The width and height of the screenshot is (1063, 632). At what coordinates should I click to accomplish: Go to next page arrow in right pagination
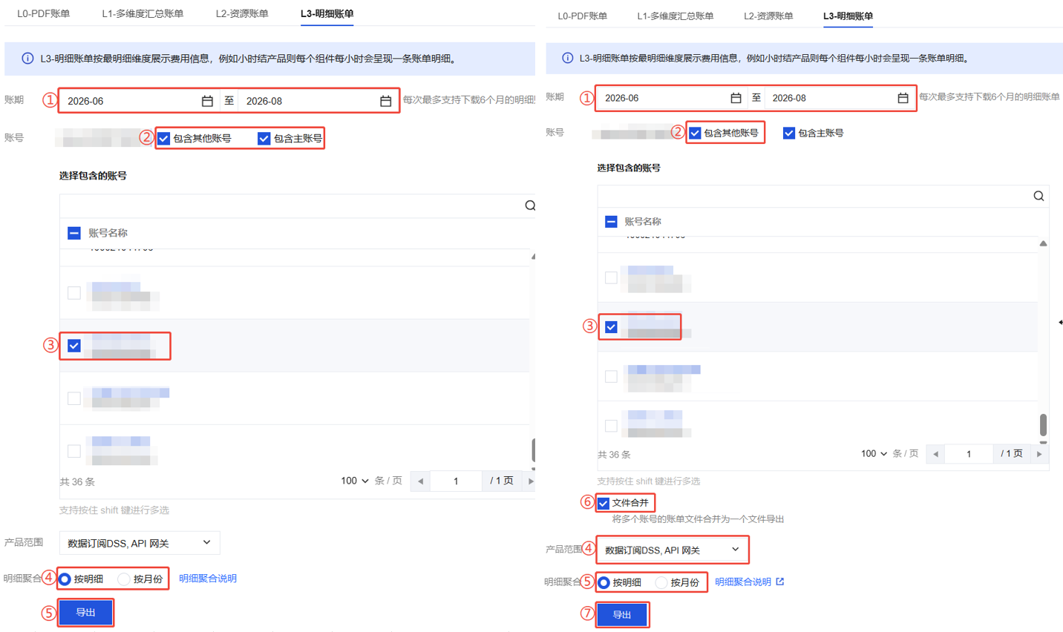1039,454
